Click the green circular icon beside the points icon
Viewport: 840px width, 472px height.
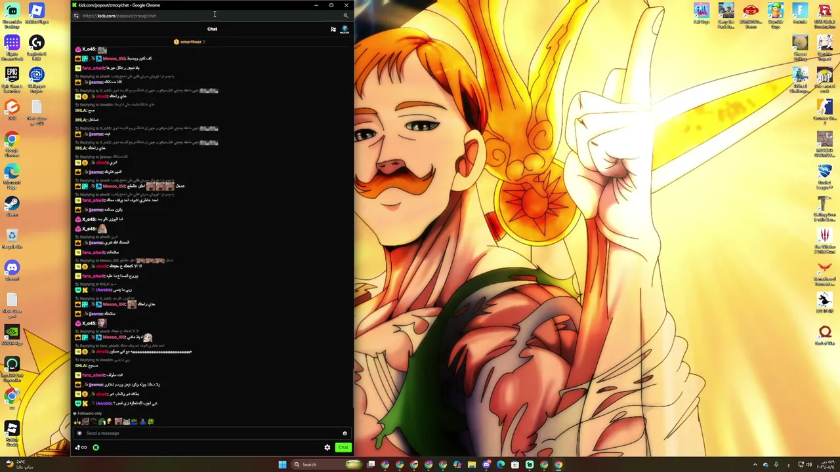pyautogui.click(x=96, y=448)
